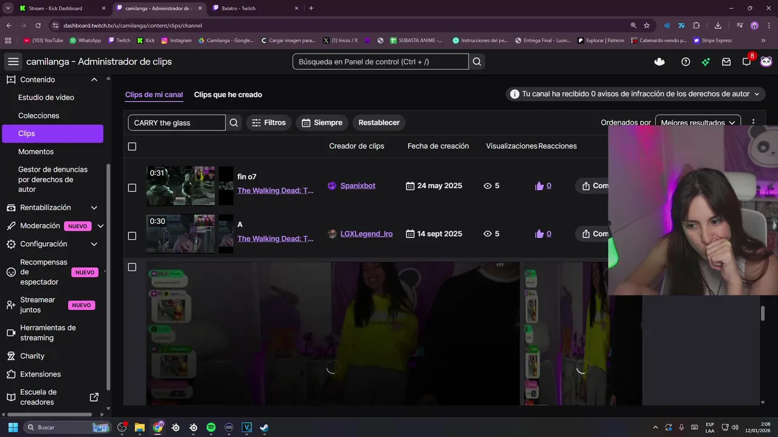This screenshot has width=778, height=437.
Task: Switch to 'Clips de mi canal' tab
Action: click(154, 95)
